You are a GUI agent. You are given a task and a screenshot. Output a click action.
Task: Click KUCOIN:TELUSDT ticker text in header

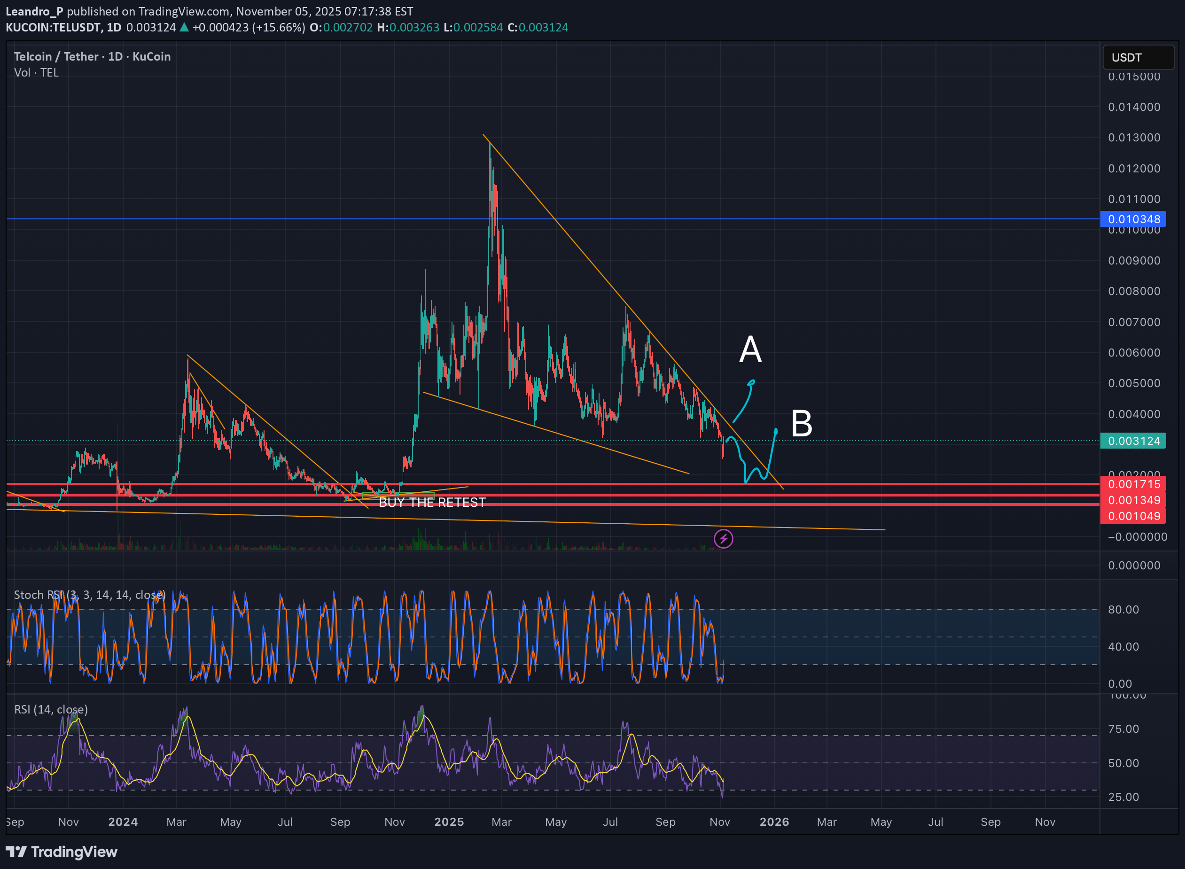tap(53, 27)
